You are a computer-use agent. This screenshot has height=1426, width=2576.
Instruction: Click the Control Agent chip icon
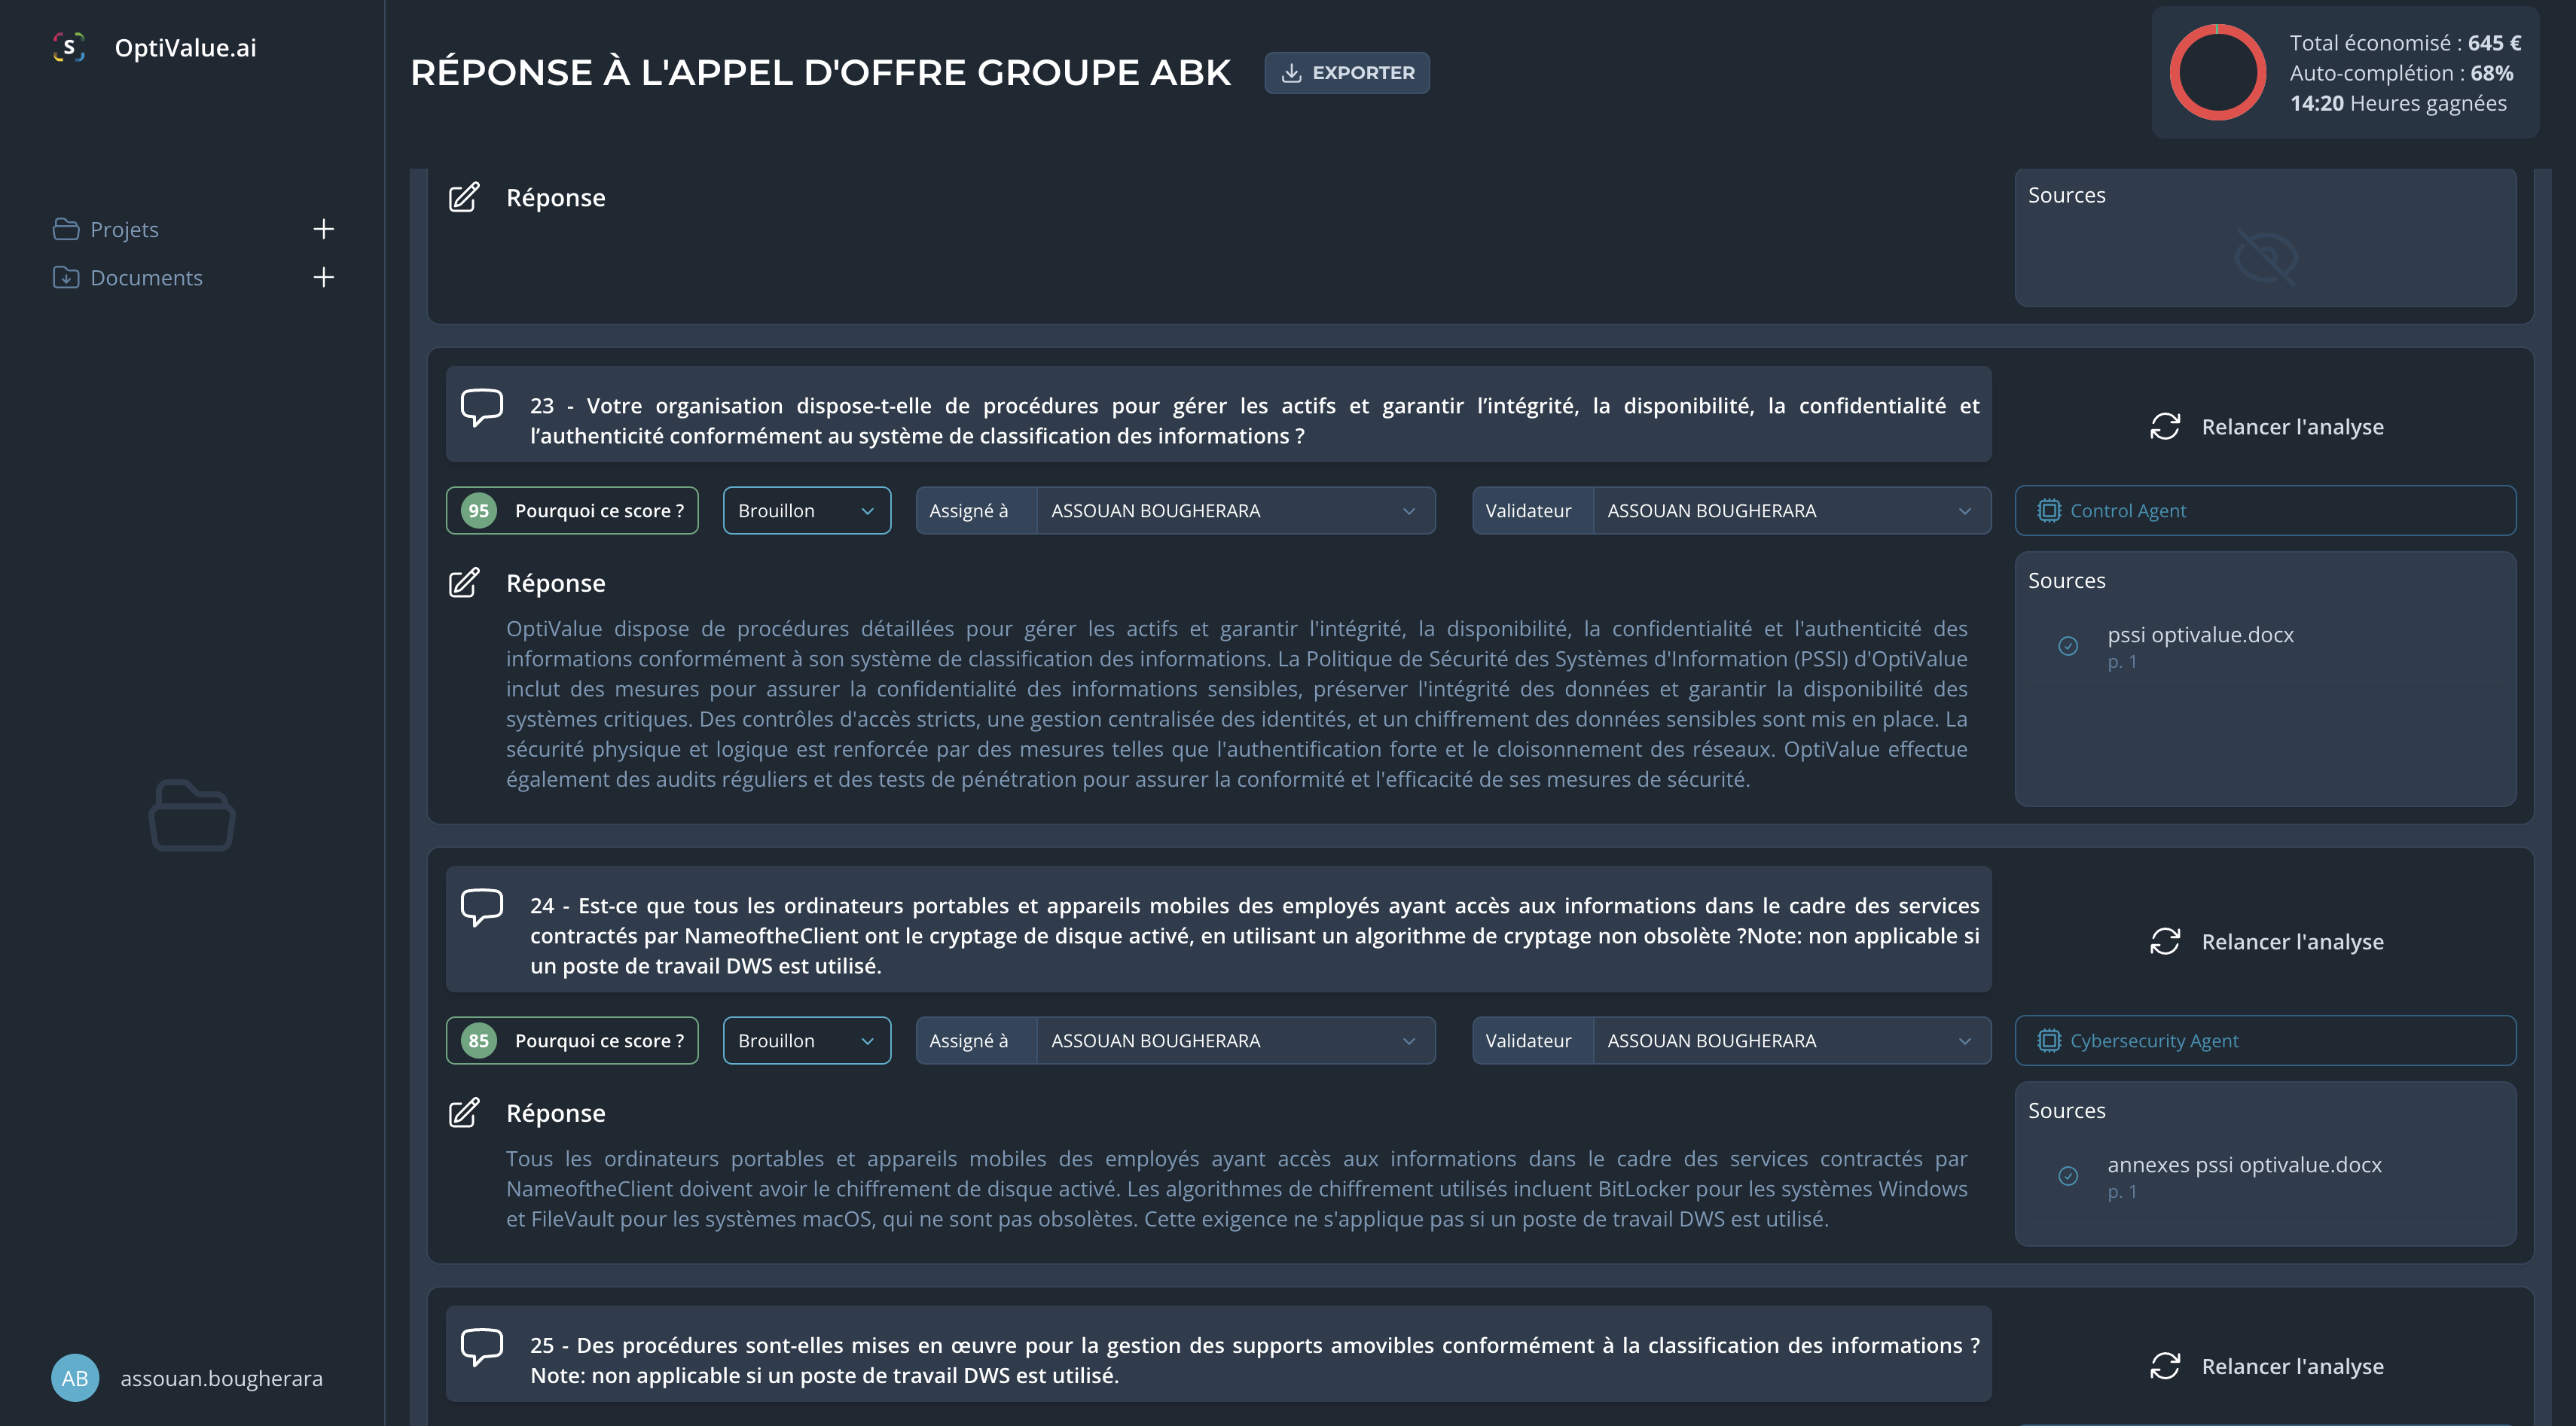2049,510
